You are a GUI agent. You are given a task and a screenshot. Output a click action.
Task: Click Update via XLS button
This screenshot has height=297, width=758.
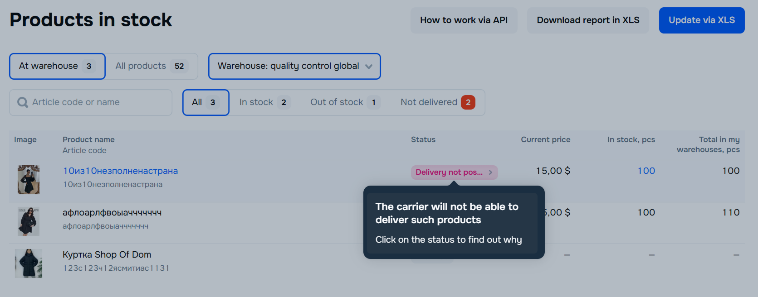click(701, 20)
